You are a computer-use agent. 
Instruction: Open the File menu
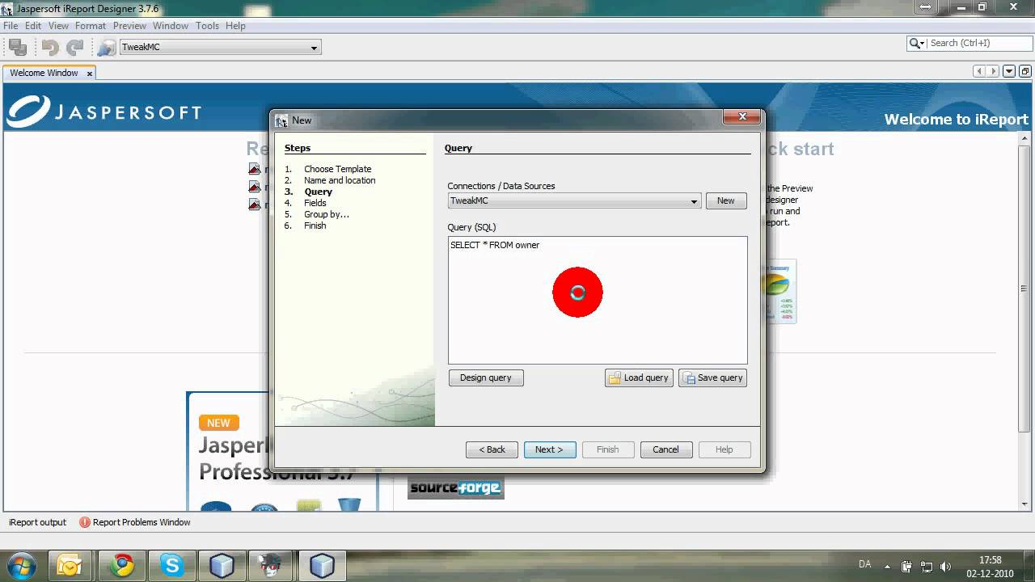click(x=11, y=26)
